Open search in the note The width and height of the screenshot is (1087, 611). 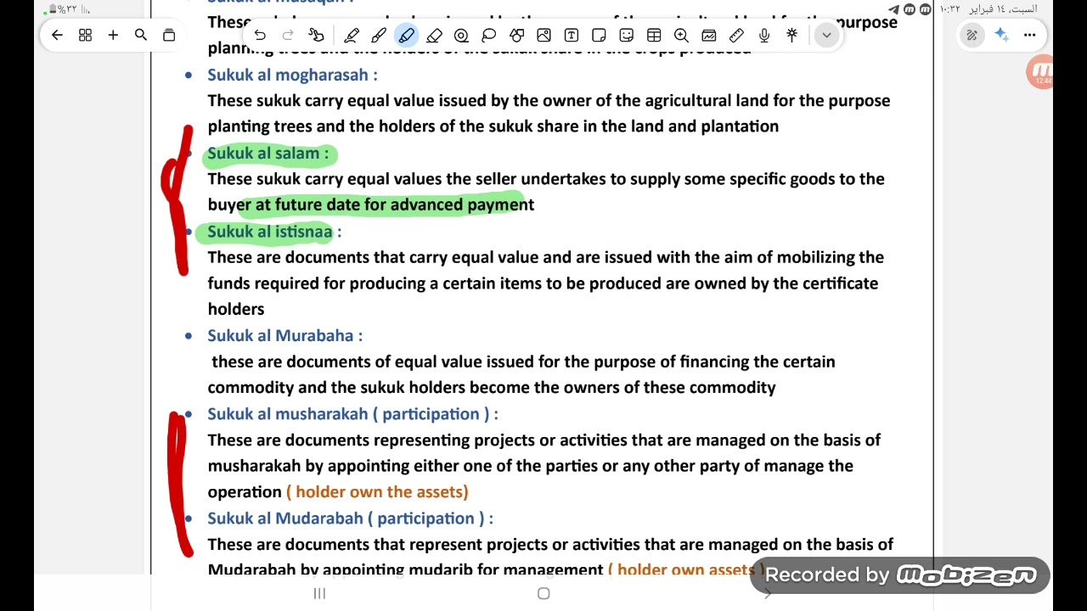pos(141,35)
